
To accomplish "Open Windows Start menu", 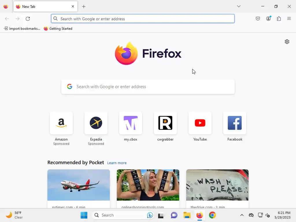I will pos(84,215).
